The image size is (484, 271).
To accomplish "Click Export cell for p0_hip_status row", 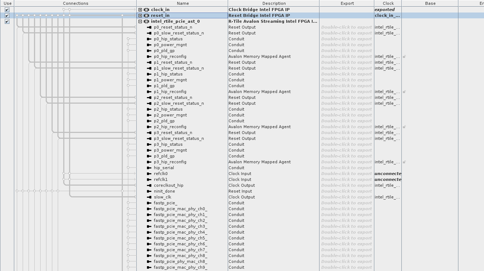I will [347, 39].
